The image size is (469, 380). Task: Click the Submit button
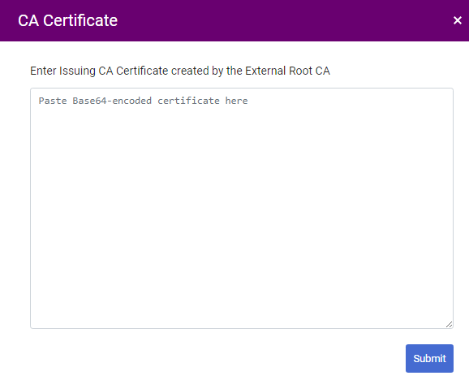(429, 358)
